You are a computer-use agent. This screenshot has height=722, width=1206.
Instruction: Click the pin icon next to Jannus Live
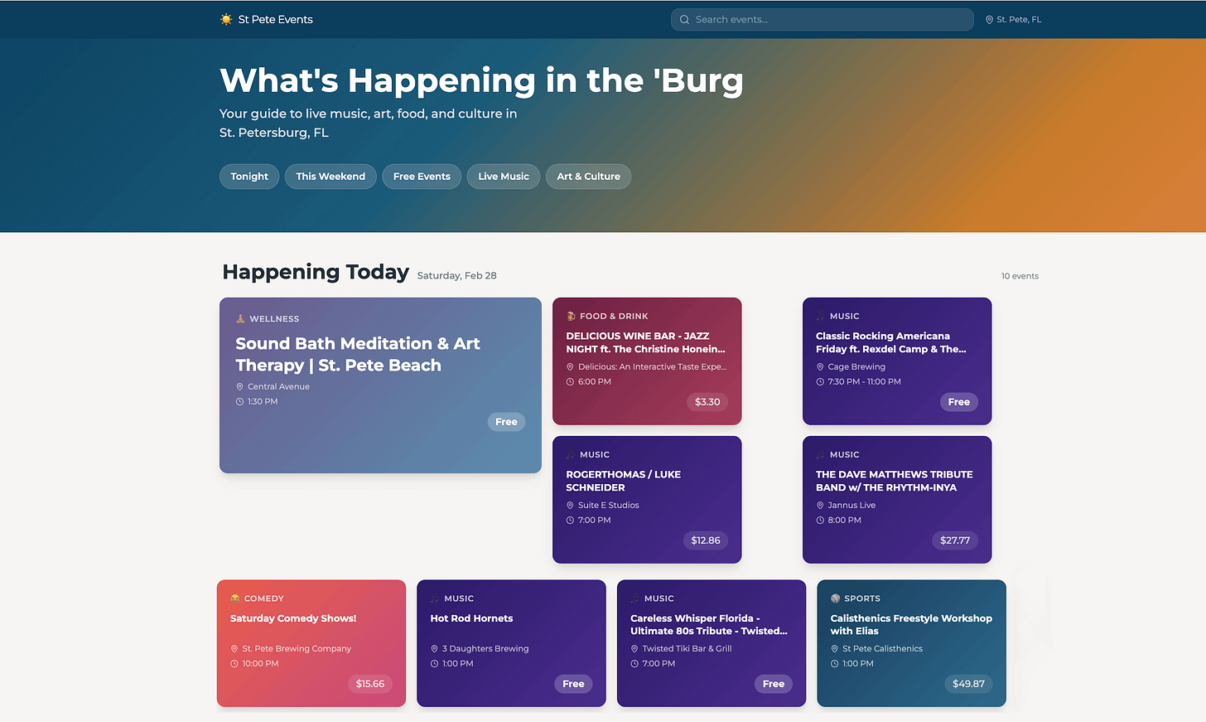coord(820,506)
